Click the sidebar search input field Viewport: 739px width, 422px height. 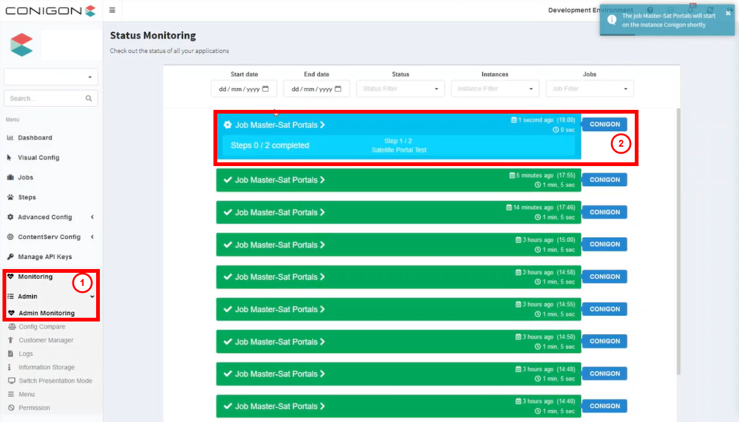(x=45, y=99)
